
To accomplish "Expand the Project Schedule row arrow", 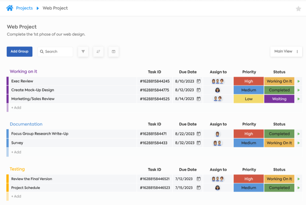I will [299, 188].
